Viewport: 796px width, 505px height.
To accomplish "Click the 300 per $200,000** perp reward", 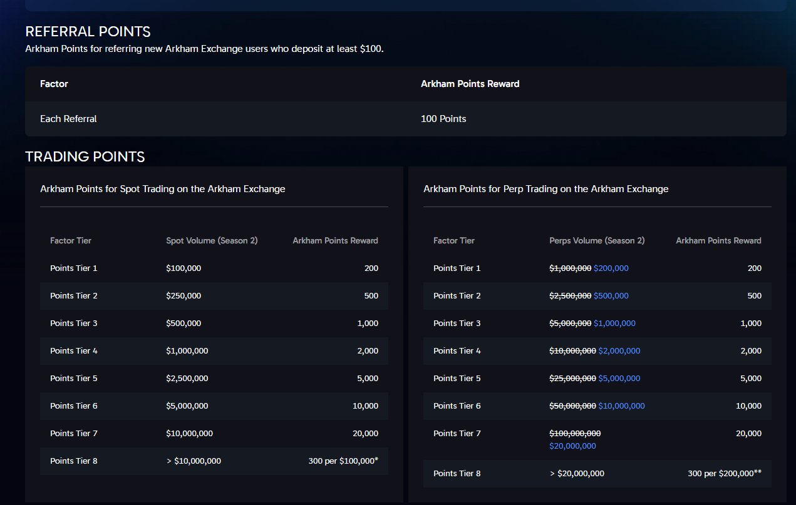I will pyautogui.click(x=724, y=474).
